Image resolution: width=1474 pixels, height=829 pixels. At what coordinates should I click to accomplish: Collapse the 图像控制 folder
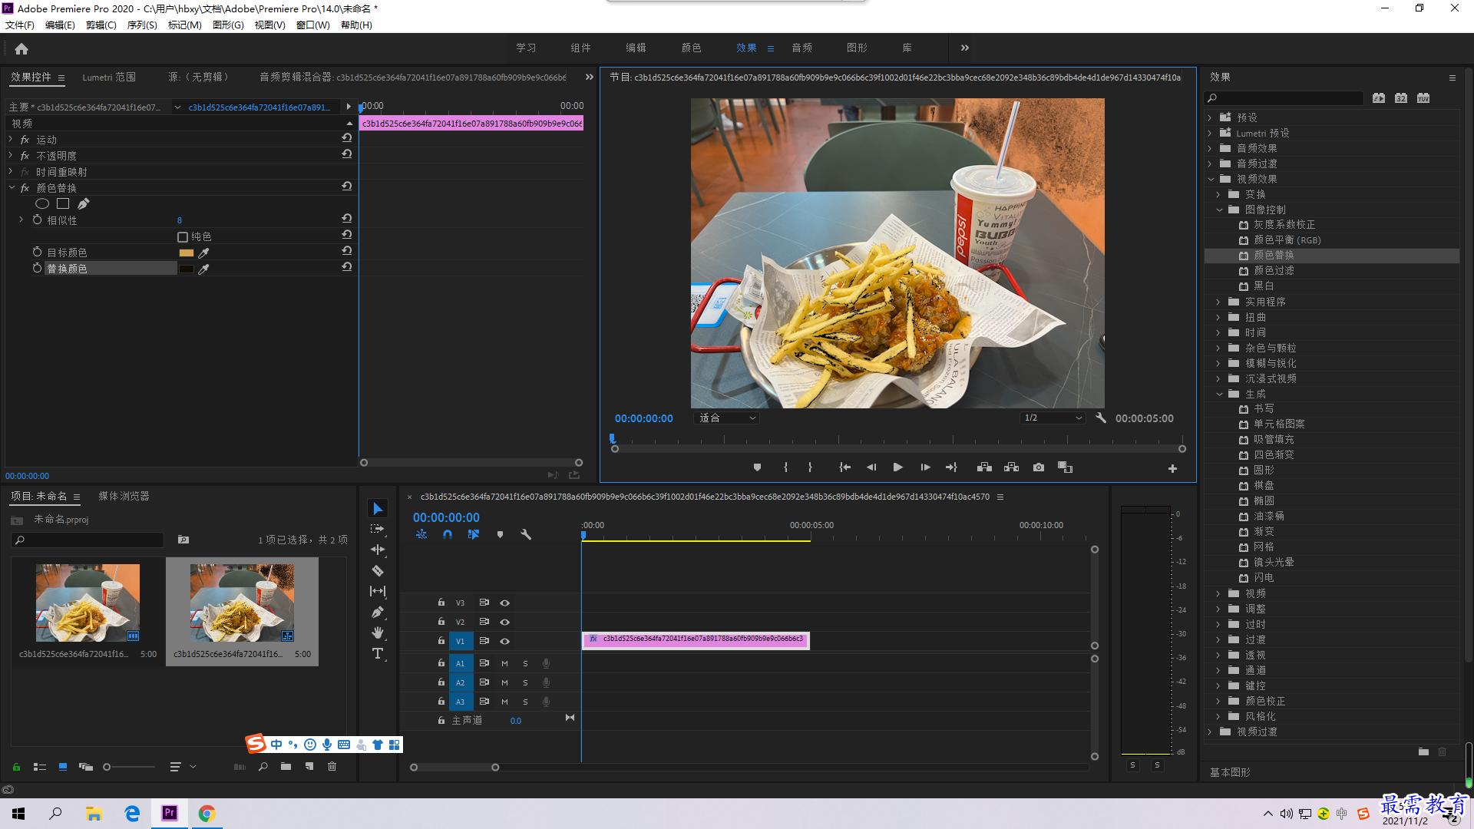click(1220, 210)
